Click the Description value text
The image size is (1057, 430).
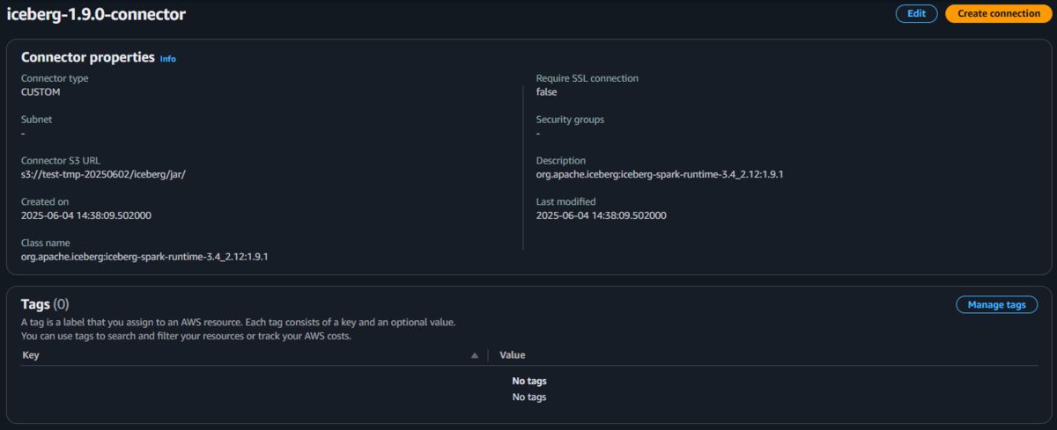660,174
